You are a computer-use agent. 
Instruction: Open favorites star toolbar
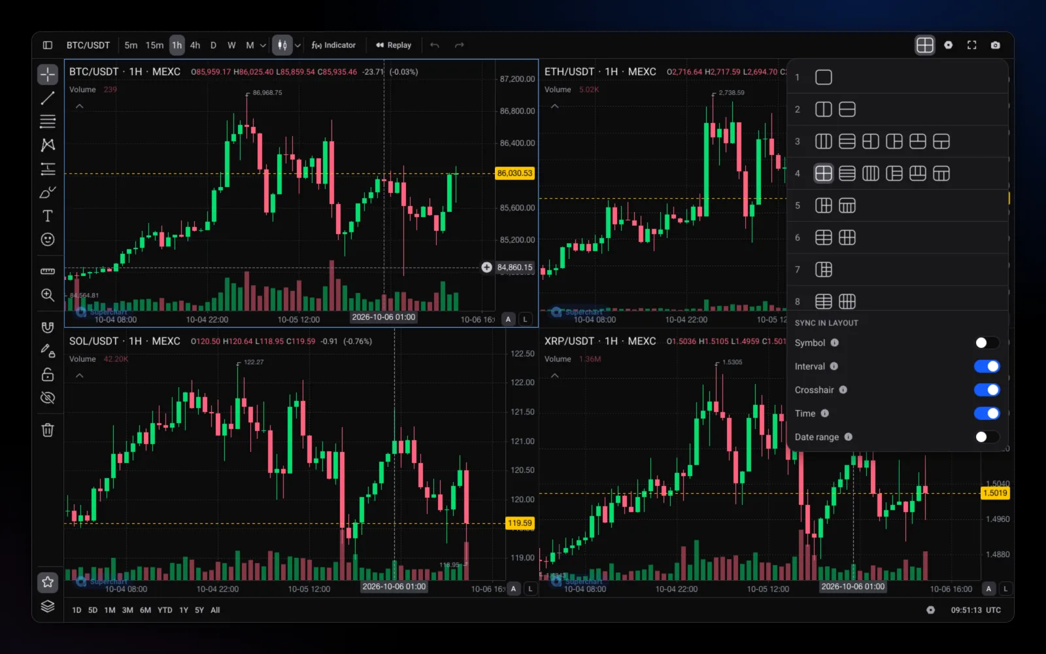(48, 581)
